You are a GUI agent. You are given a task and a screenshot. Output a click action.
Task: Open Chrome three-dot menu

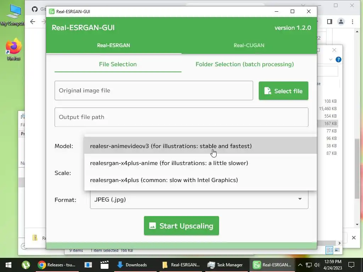click(x=352, y=22)
